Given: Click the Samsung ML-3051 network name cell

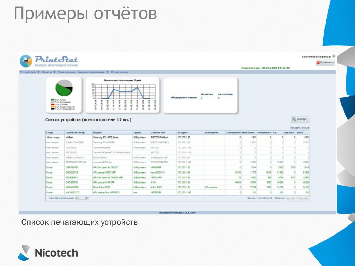Looking at the screenshot, I should 164,158.
